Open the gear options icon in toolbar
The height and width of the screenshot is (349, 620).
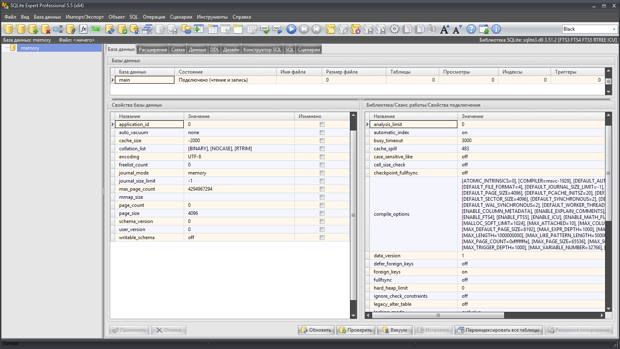tap(395, 29)
